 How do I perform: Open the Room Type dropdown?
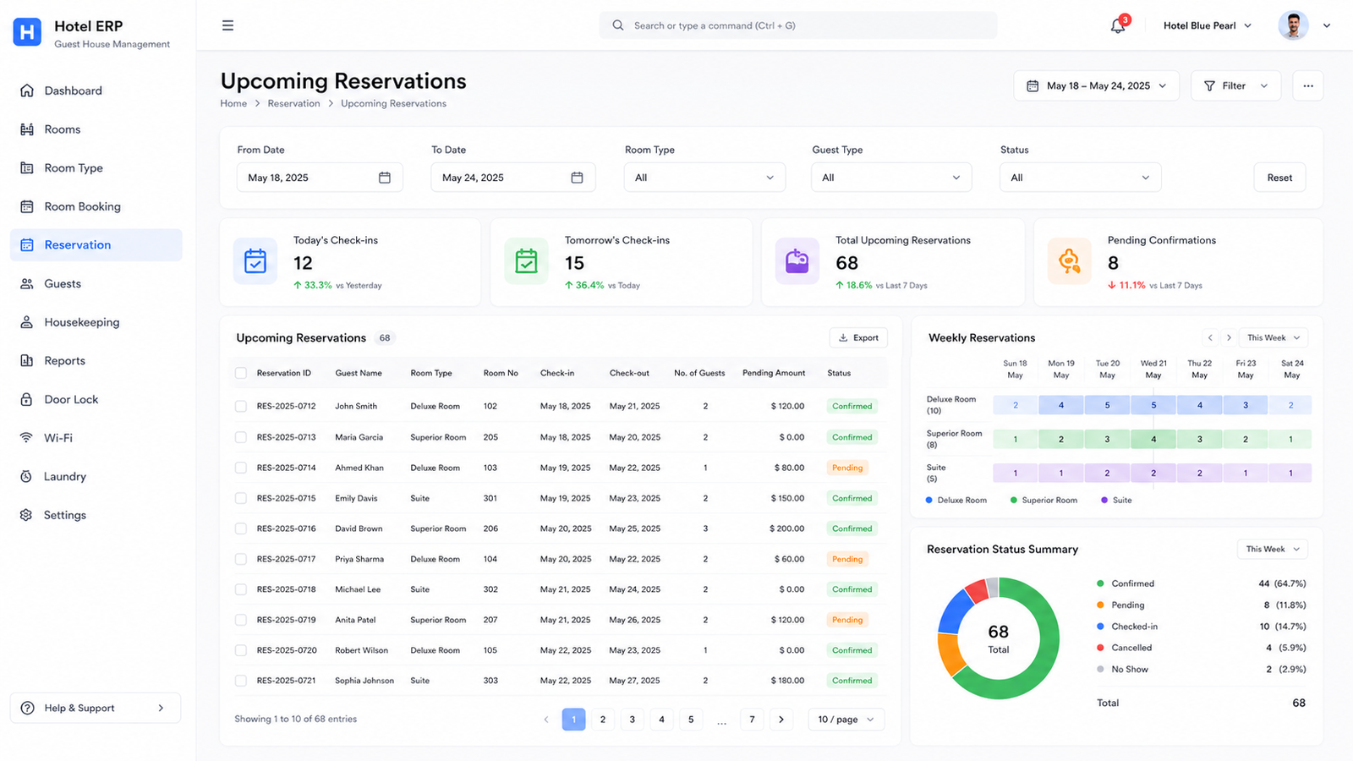point(704,178)
